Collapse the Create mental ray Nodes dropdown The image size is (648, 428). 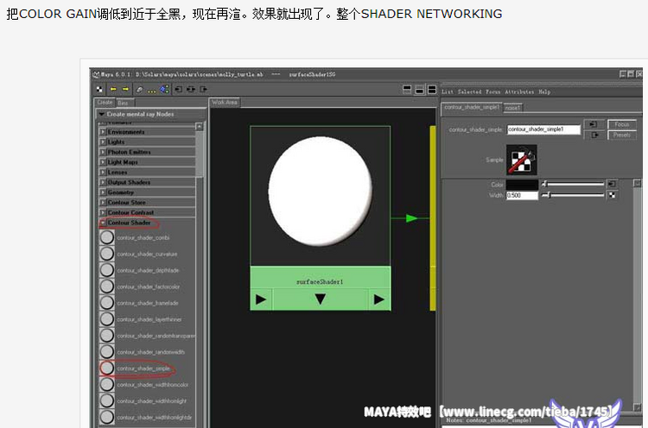(102, 114)
